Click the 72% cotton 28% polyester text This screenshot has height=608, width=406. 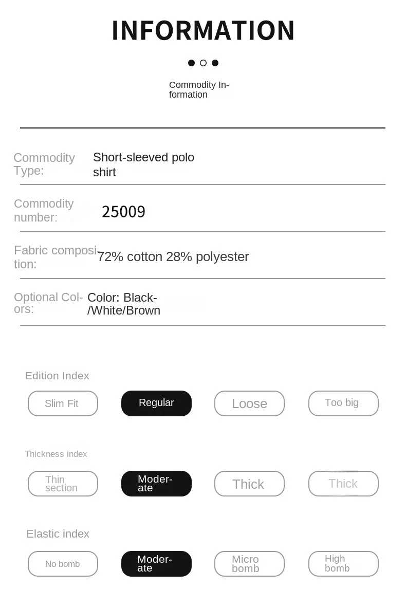tap(173, 256)
